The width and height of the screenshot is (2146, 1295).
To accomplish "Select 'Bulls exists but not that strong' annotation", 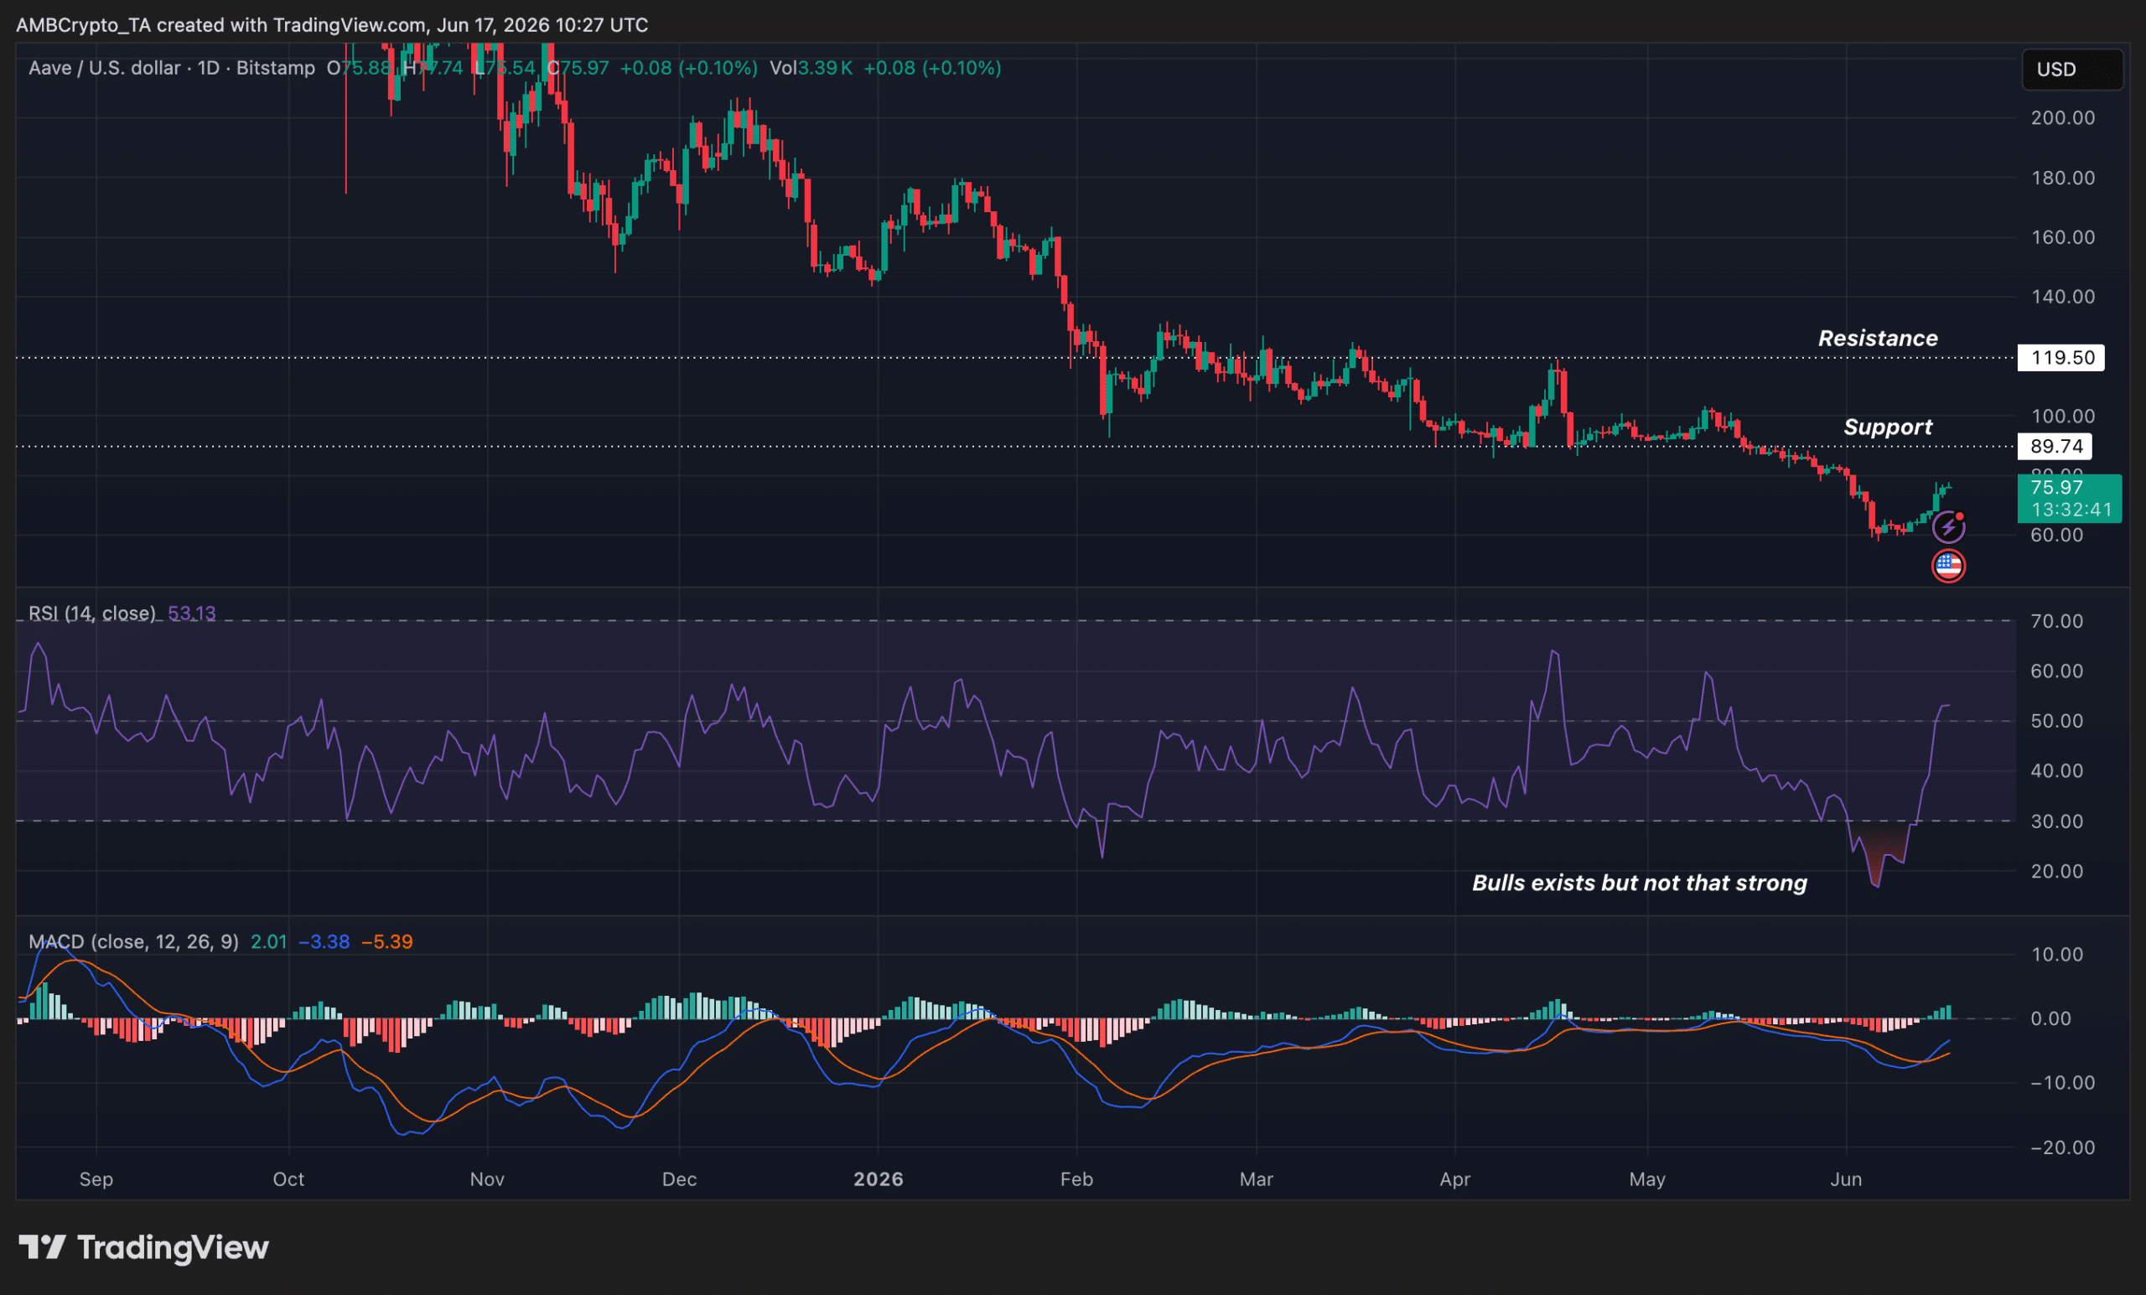I will point(1639,883).
